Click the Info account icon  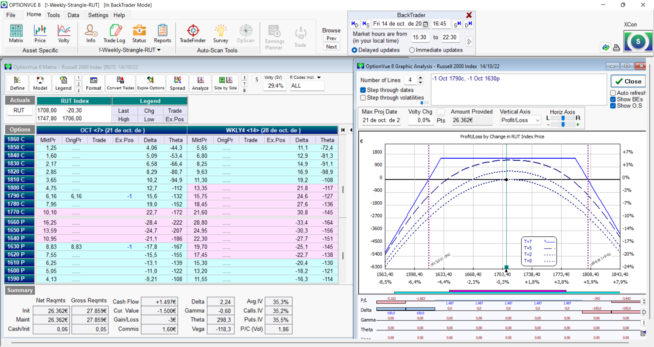[91, 34]
